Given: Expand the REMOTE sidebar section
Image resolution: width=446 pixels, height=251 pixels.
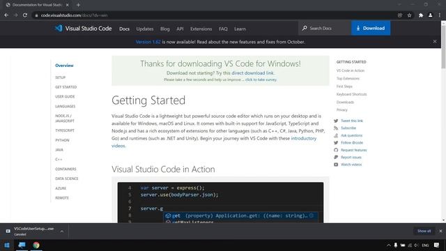Looking at the screenshot, I should point(62,198).
